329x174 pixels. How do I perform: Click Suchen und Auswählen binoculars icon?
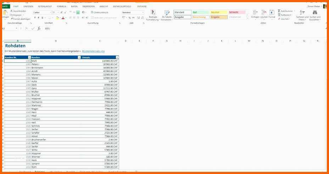(314, 13)
